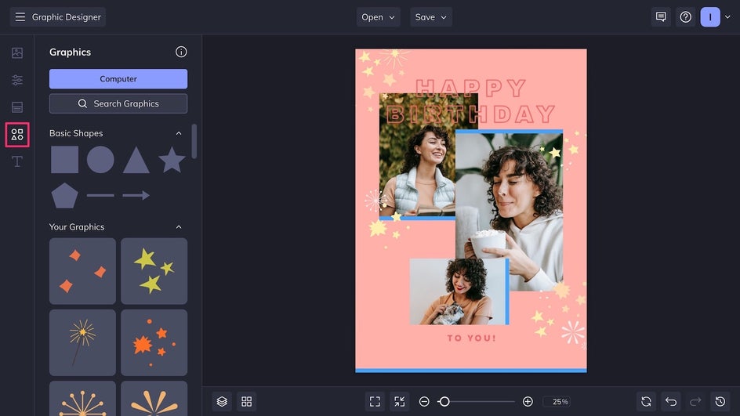The height and width of the screenshot is (416, 740).
Task: Select the yellow stars graphic thumbnail
Action: point(154,271)
